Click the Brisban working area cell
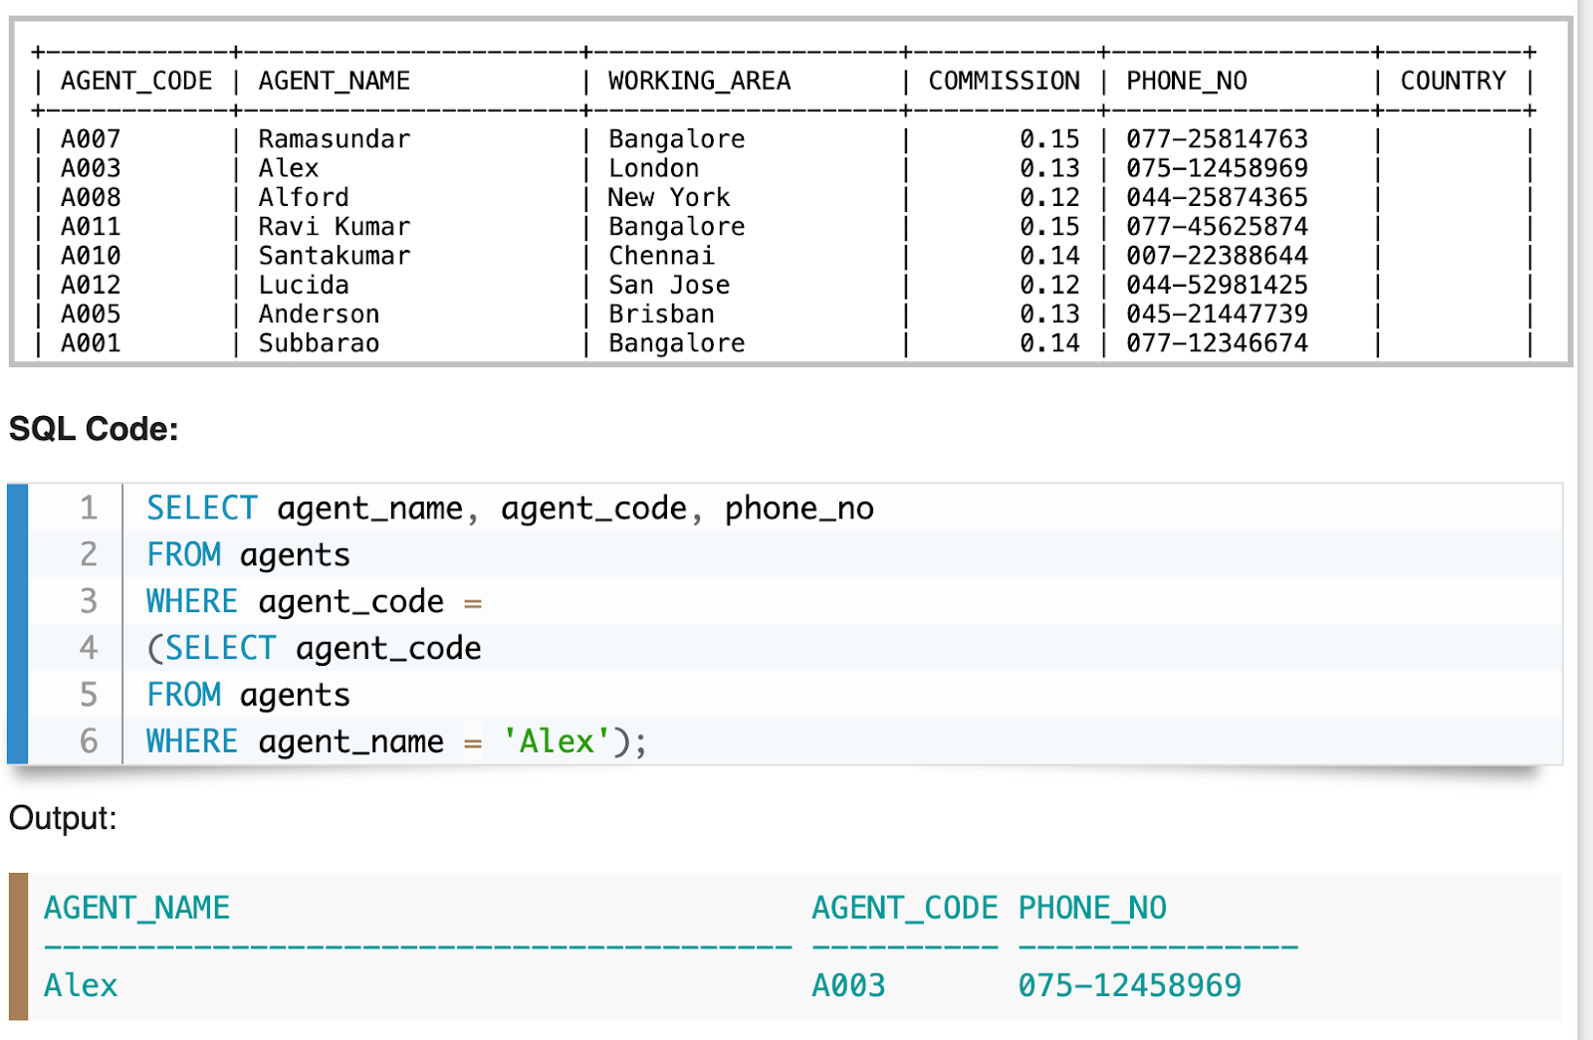Screen dimensions: 1593x1040 pyautogui.click(x=661, y=313)
